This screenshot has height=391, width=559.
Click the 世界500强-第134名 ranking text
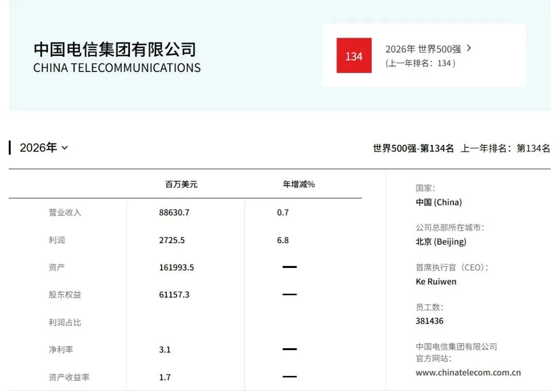click(x=413, y=148)
